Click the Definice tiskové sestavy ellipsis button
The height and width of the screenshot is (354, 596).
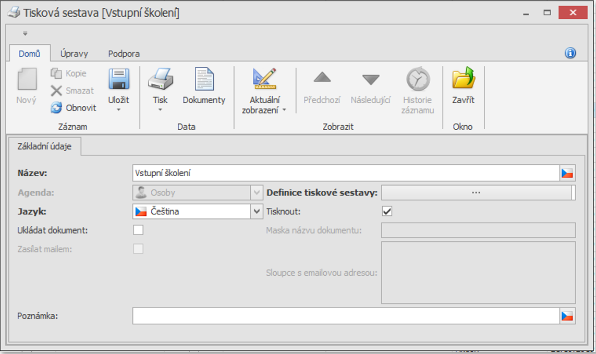pos(476,192)
